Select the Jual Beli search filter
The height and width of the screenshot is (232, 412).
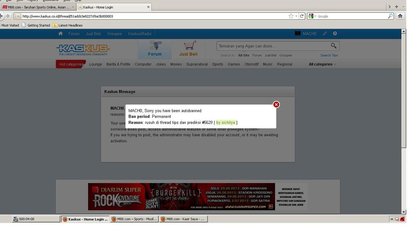pos(270,55)
